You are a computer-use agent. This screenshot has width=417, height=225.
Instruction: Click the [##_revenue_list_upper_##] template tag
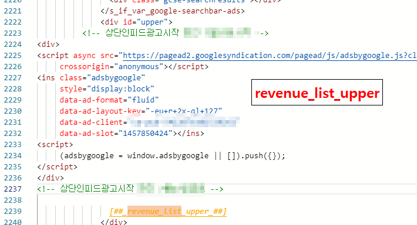click(x=168, y=212)
